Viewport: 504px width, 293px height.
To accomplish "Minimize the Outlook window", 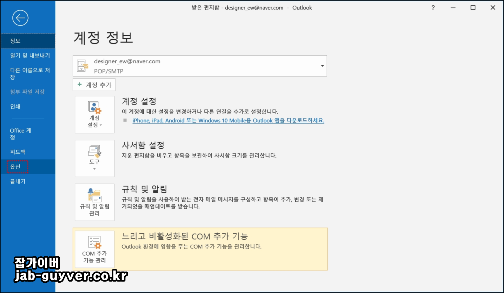I will point(453,8).
